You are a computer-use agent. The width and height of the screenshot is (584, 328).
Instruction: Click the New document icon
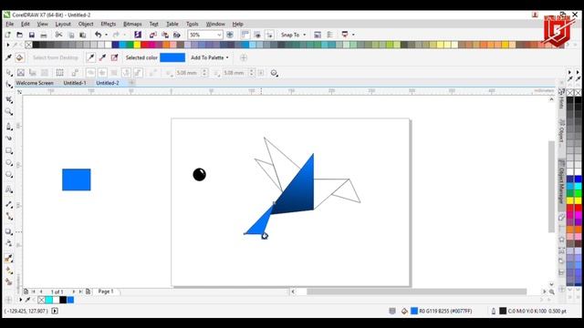tap(8, 35)
